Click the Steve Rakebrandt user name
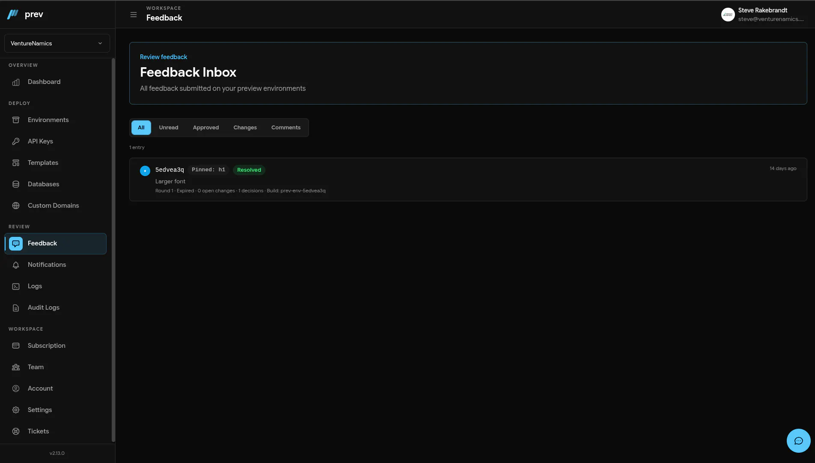The image size is (815, 463). point(762,10)
